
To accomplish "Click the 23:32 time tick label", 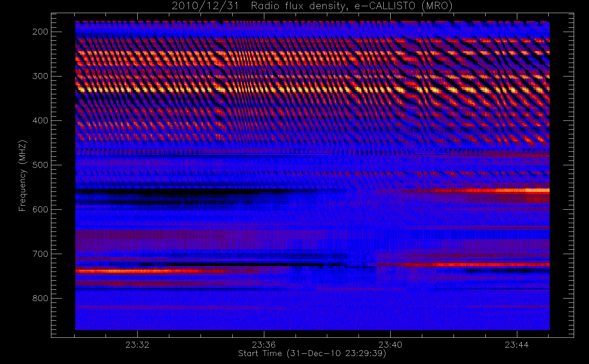I will click(x=137, y=345).
